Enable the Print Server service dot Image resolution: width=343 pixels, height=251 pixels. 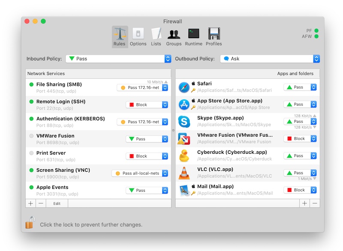click(31, 153)
